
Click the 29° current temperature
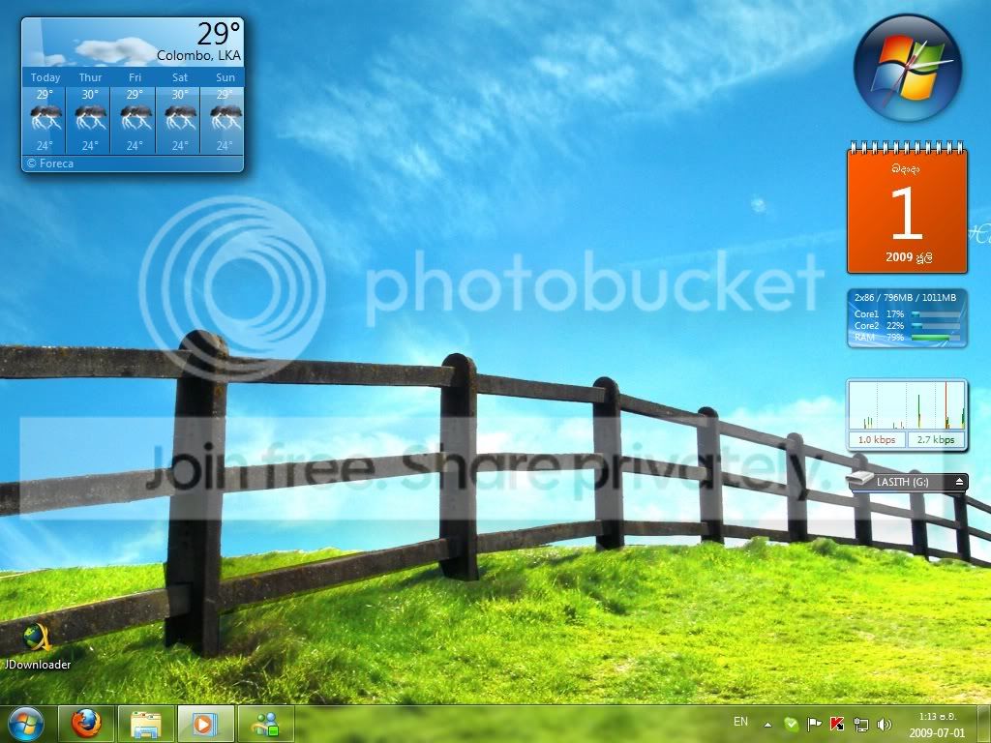click(219, 33)
